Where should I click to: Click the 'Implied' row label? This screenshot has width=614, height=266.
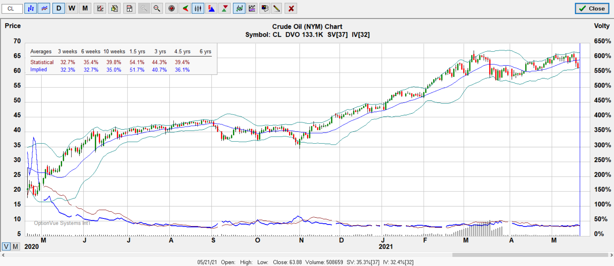click(x=38, y=69)
